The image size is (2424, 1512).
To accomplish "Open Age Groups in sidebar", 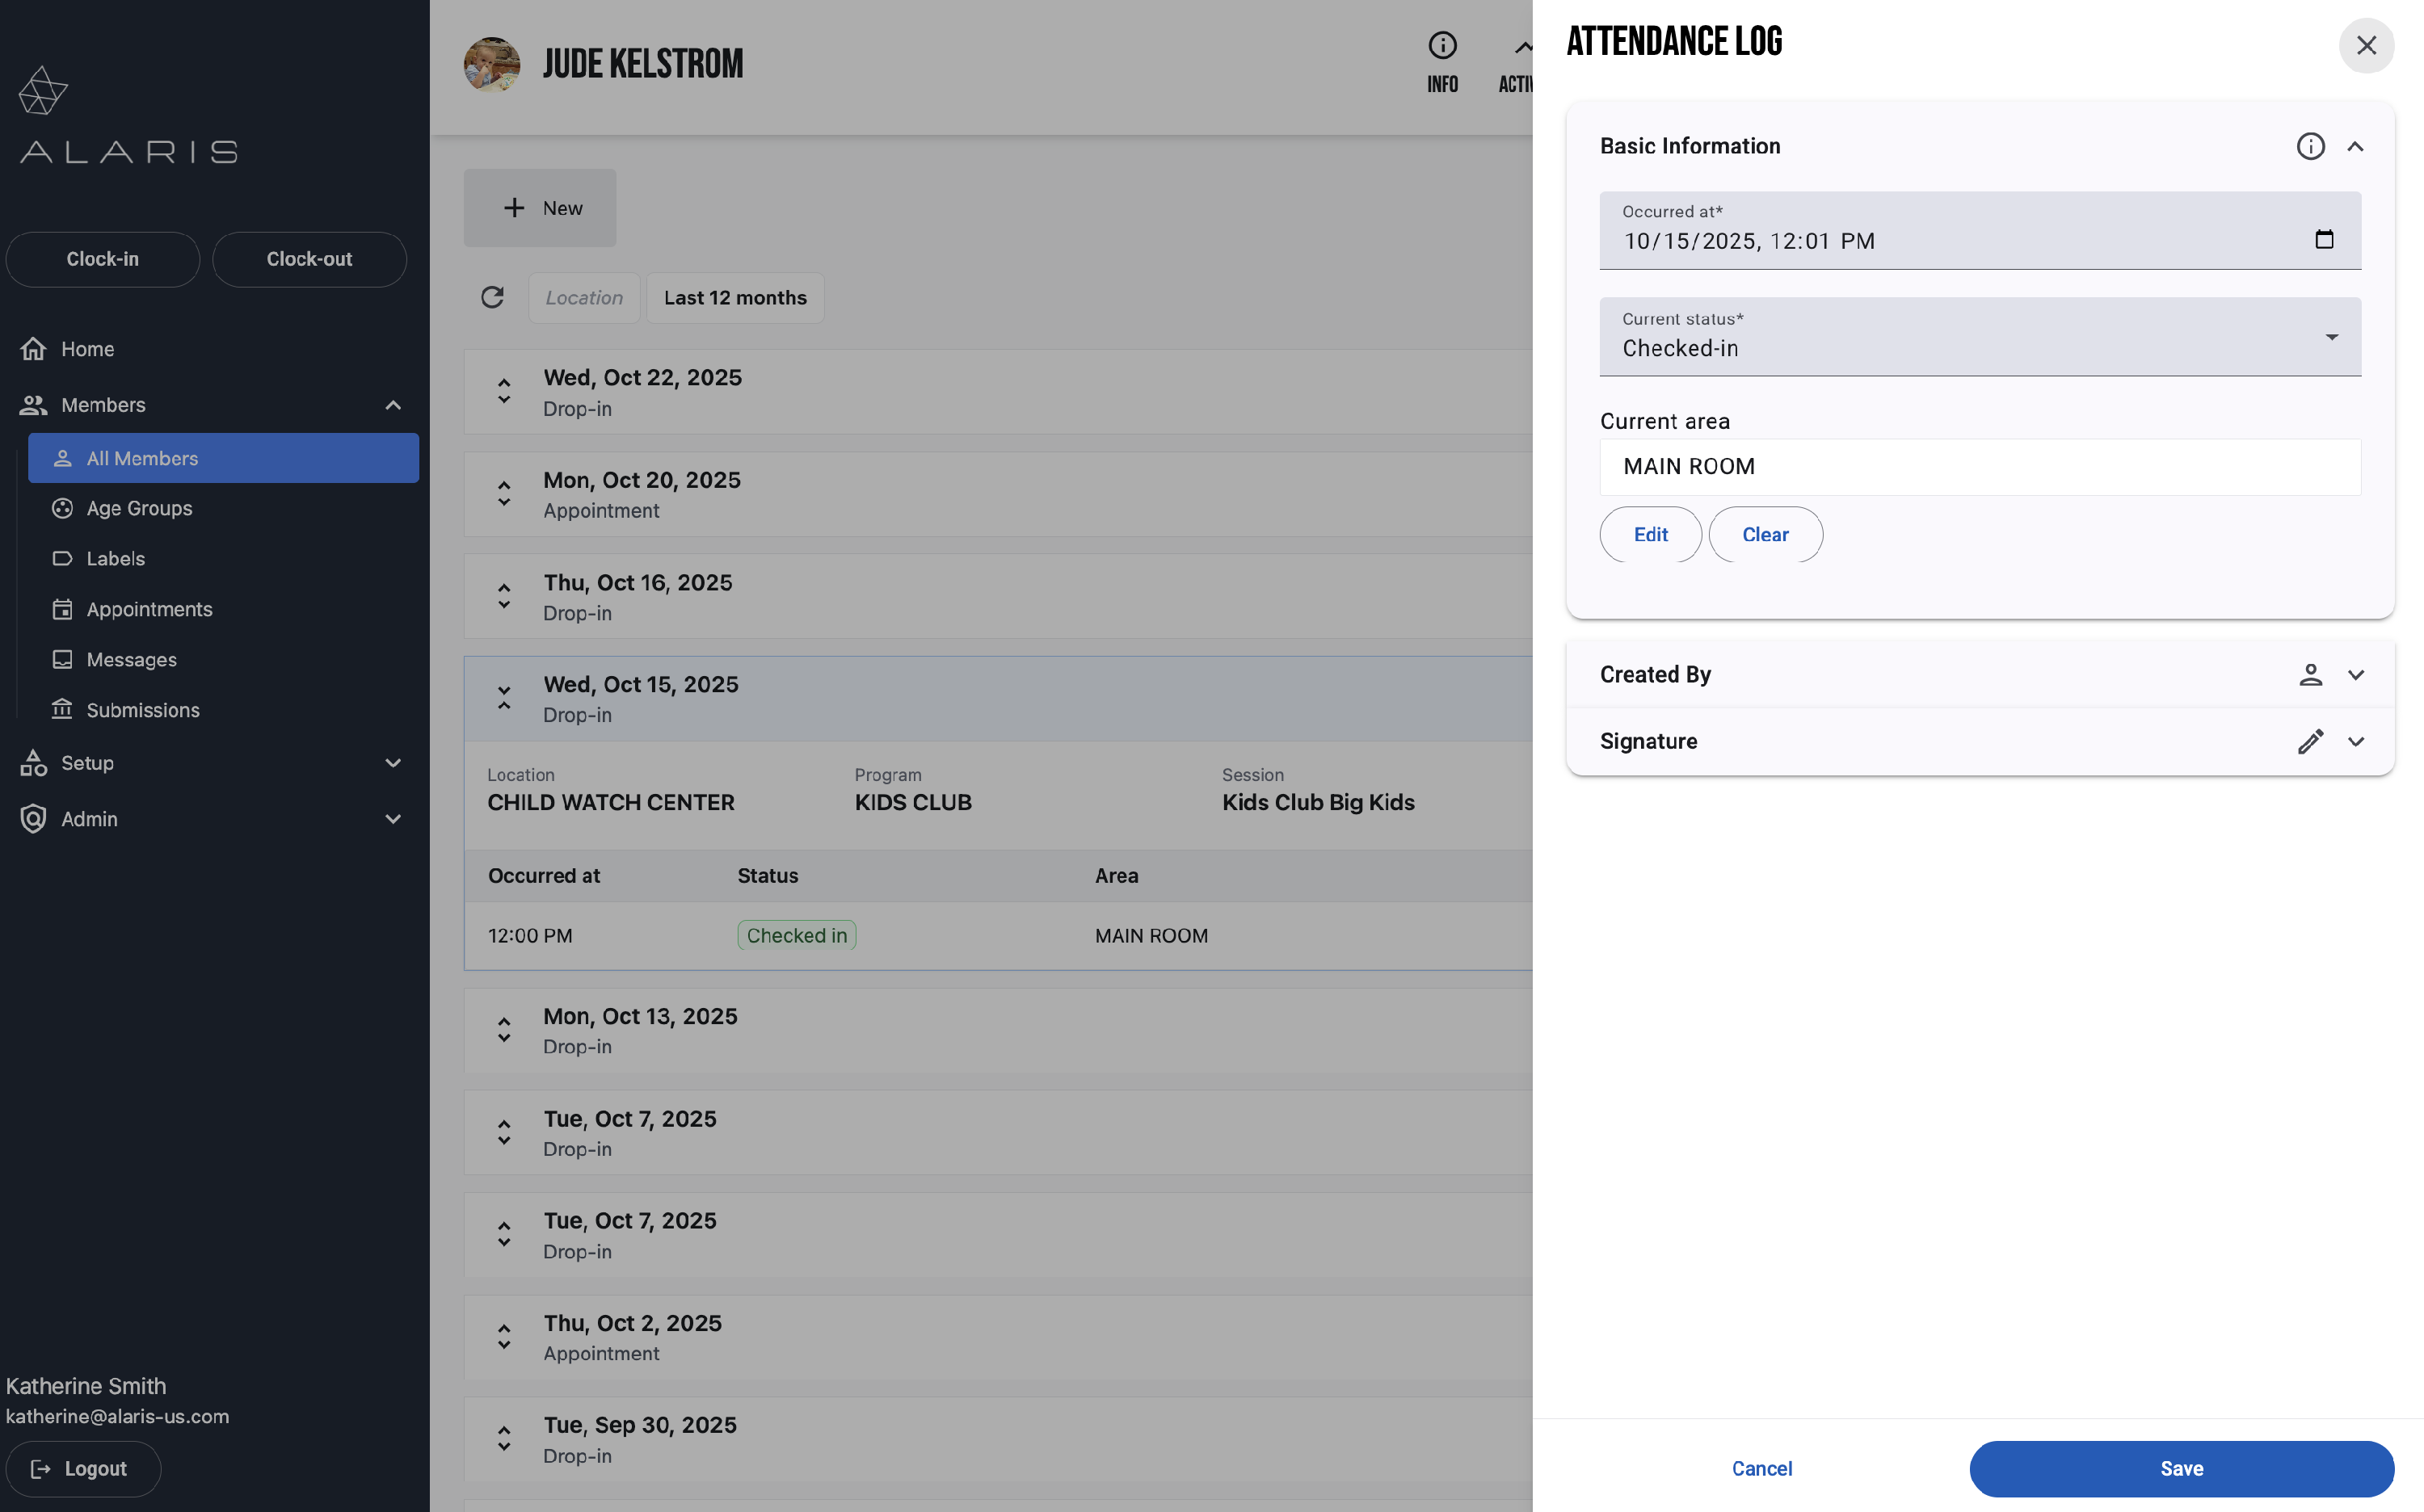I will click(139, 508).
